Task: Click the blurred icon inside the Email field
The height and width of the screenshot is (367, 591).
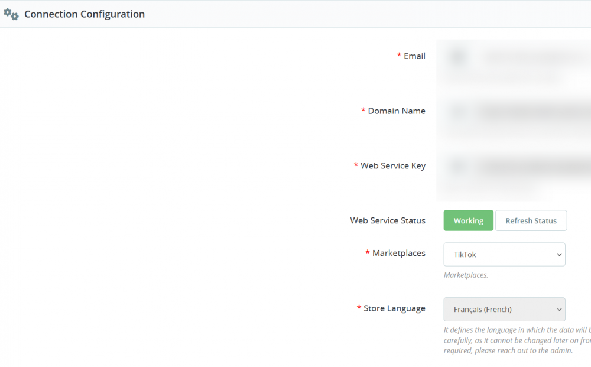Action: click(457, 57)
